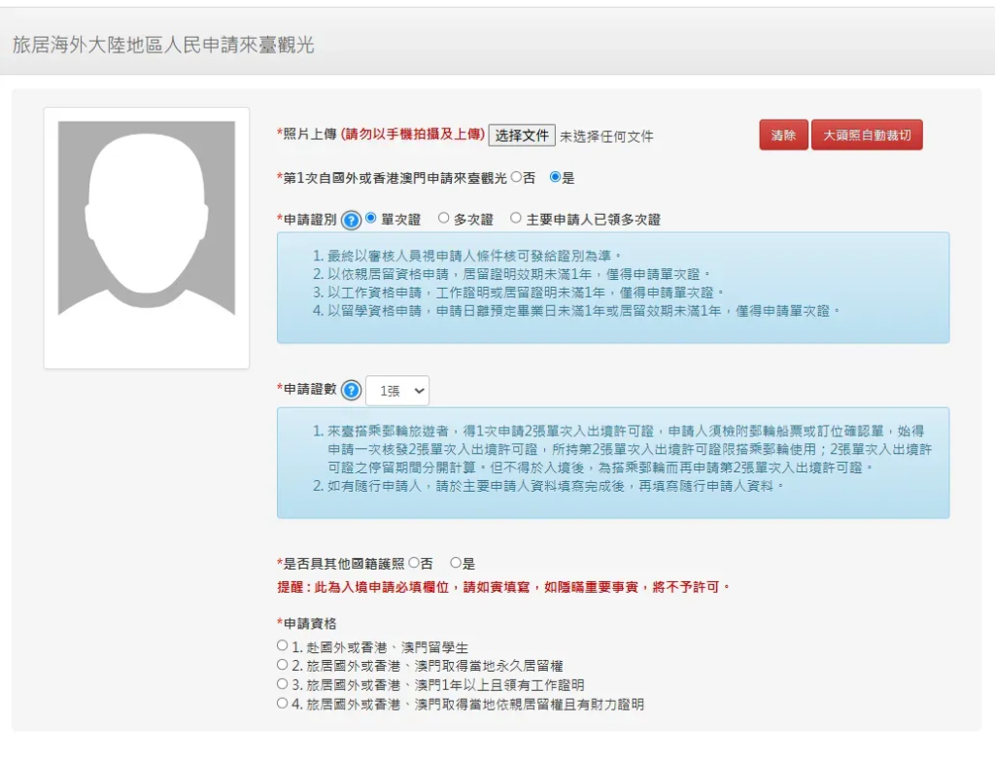Select 主要申請人已領多次證 option
Image resolution: width=995 pixels, height=762 pixels.
click(516, 219)
